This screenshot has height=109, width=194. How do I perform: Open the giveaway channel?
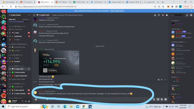19,36
